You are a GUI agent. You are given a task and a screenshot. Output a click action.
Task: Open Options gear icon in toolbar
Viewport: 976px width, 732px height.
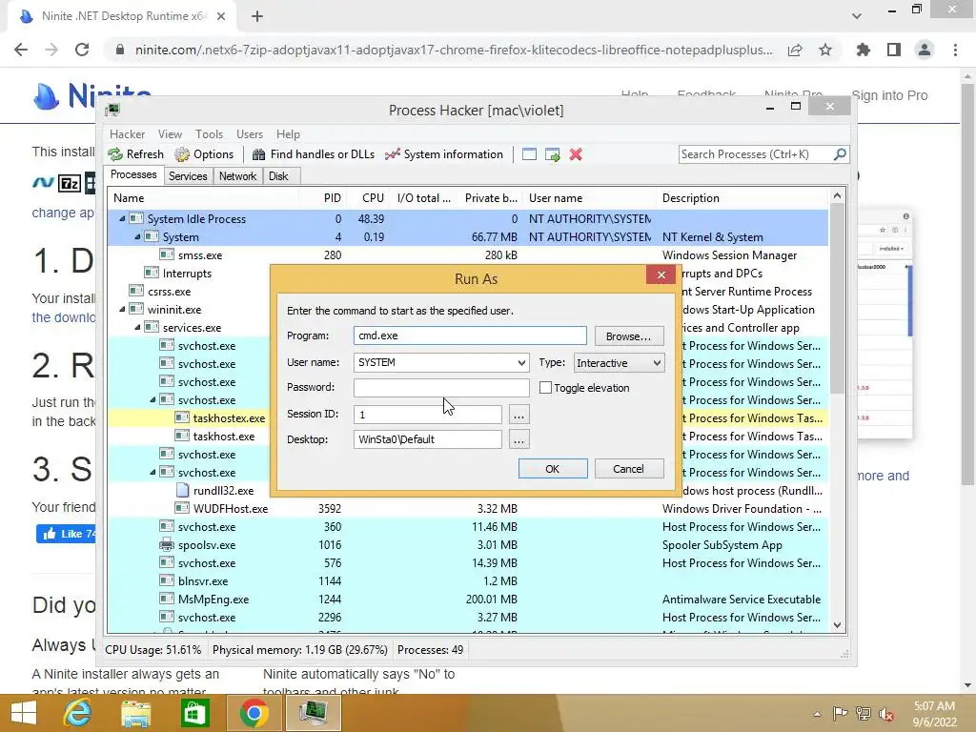point(182,154)
